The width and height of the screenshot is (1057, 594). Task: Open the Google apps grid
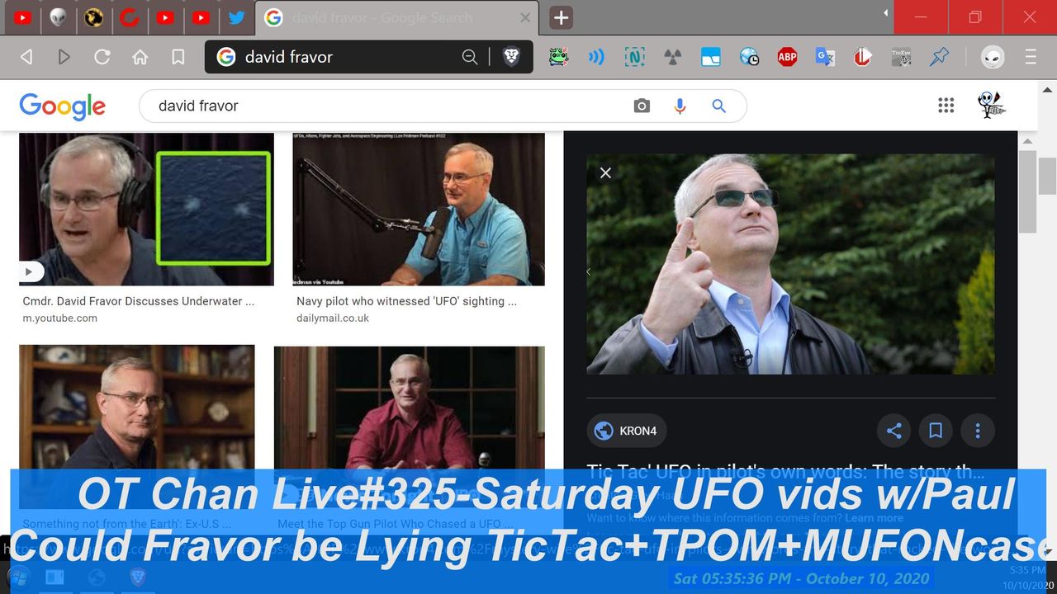(946, 106)
